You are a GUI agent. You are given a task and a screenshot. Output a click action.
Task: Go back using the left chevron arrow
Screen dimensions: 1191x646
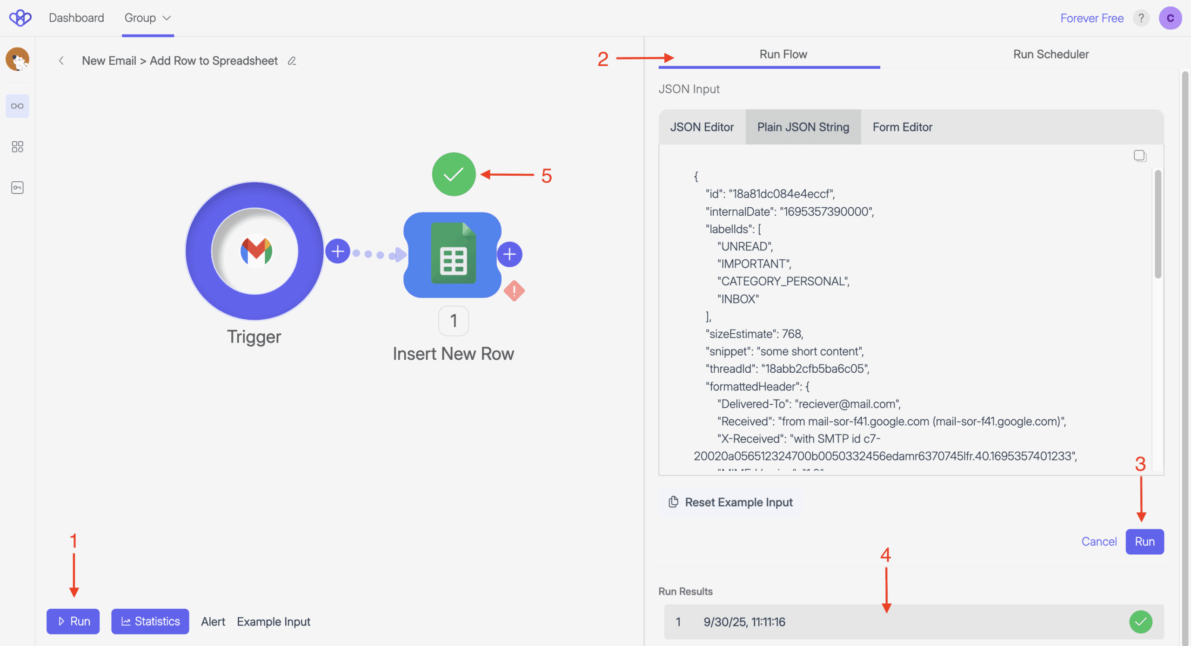point(61,61)
